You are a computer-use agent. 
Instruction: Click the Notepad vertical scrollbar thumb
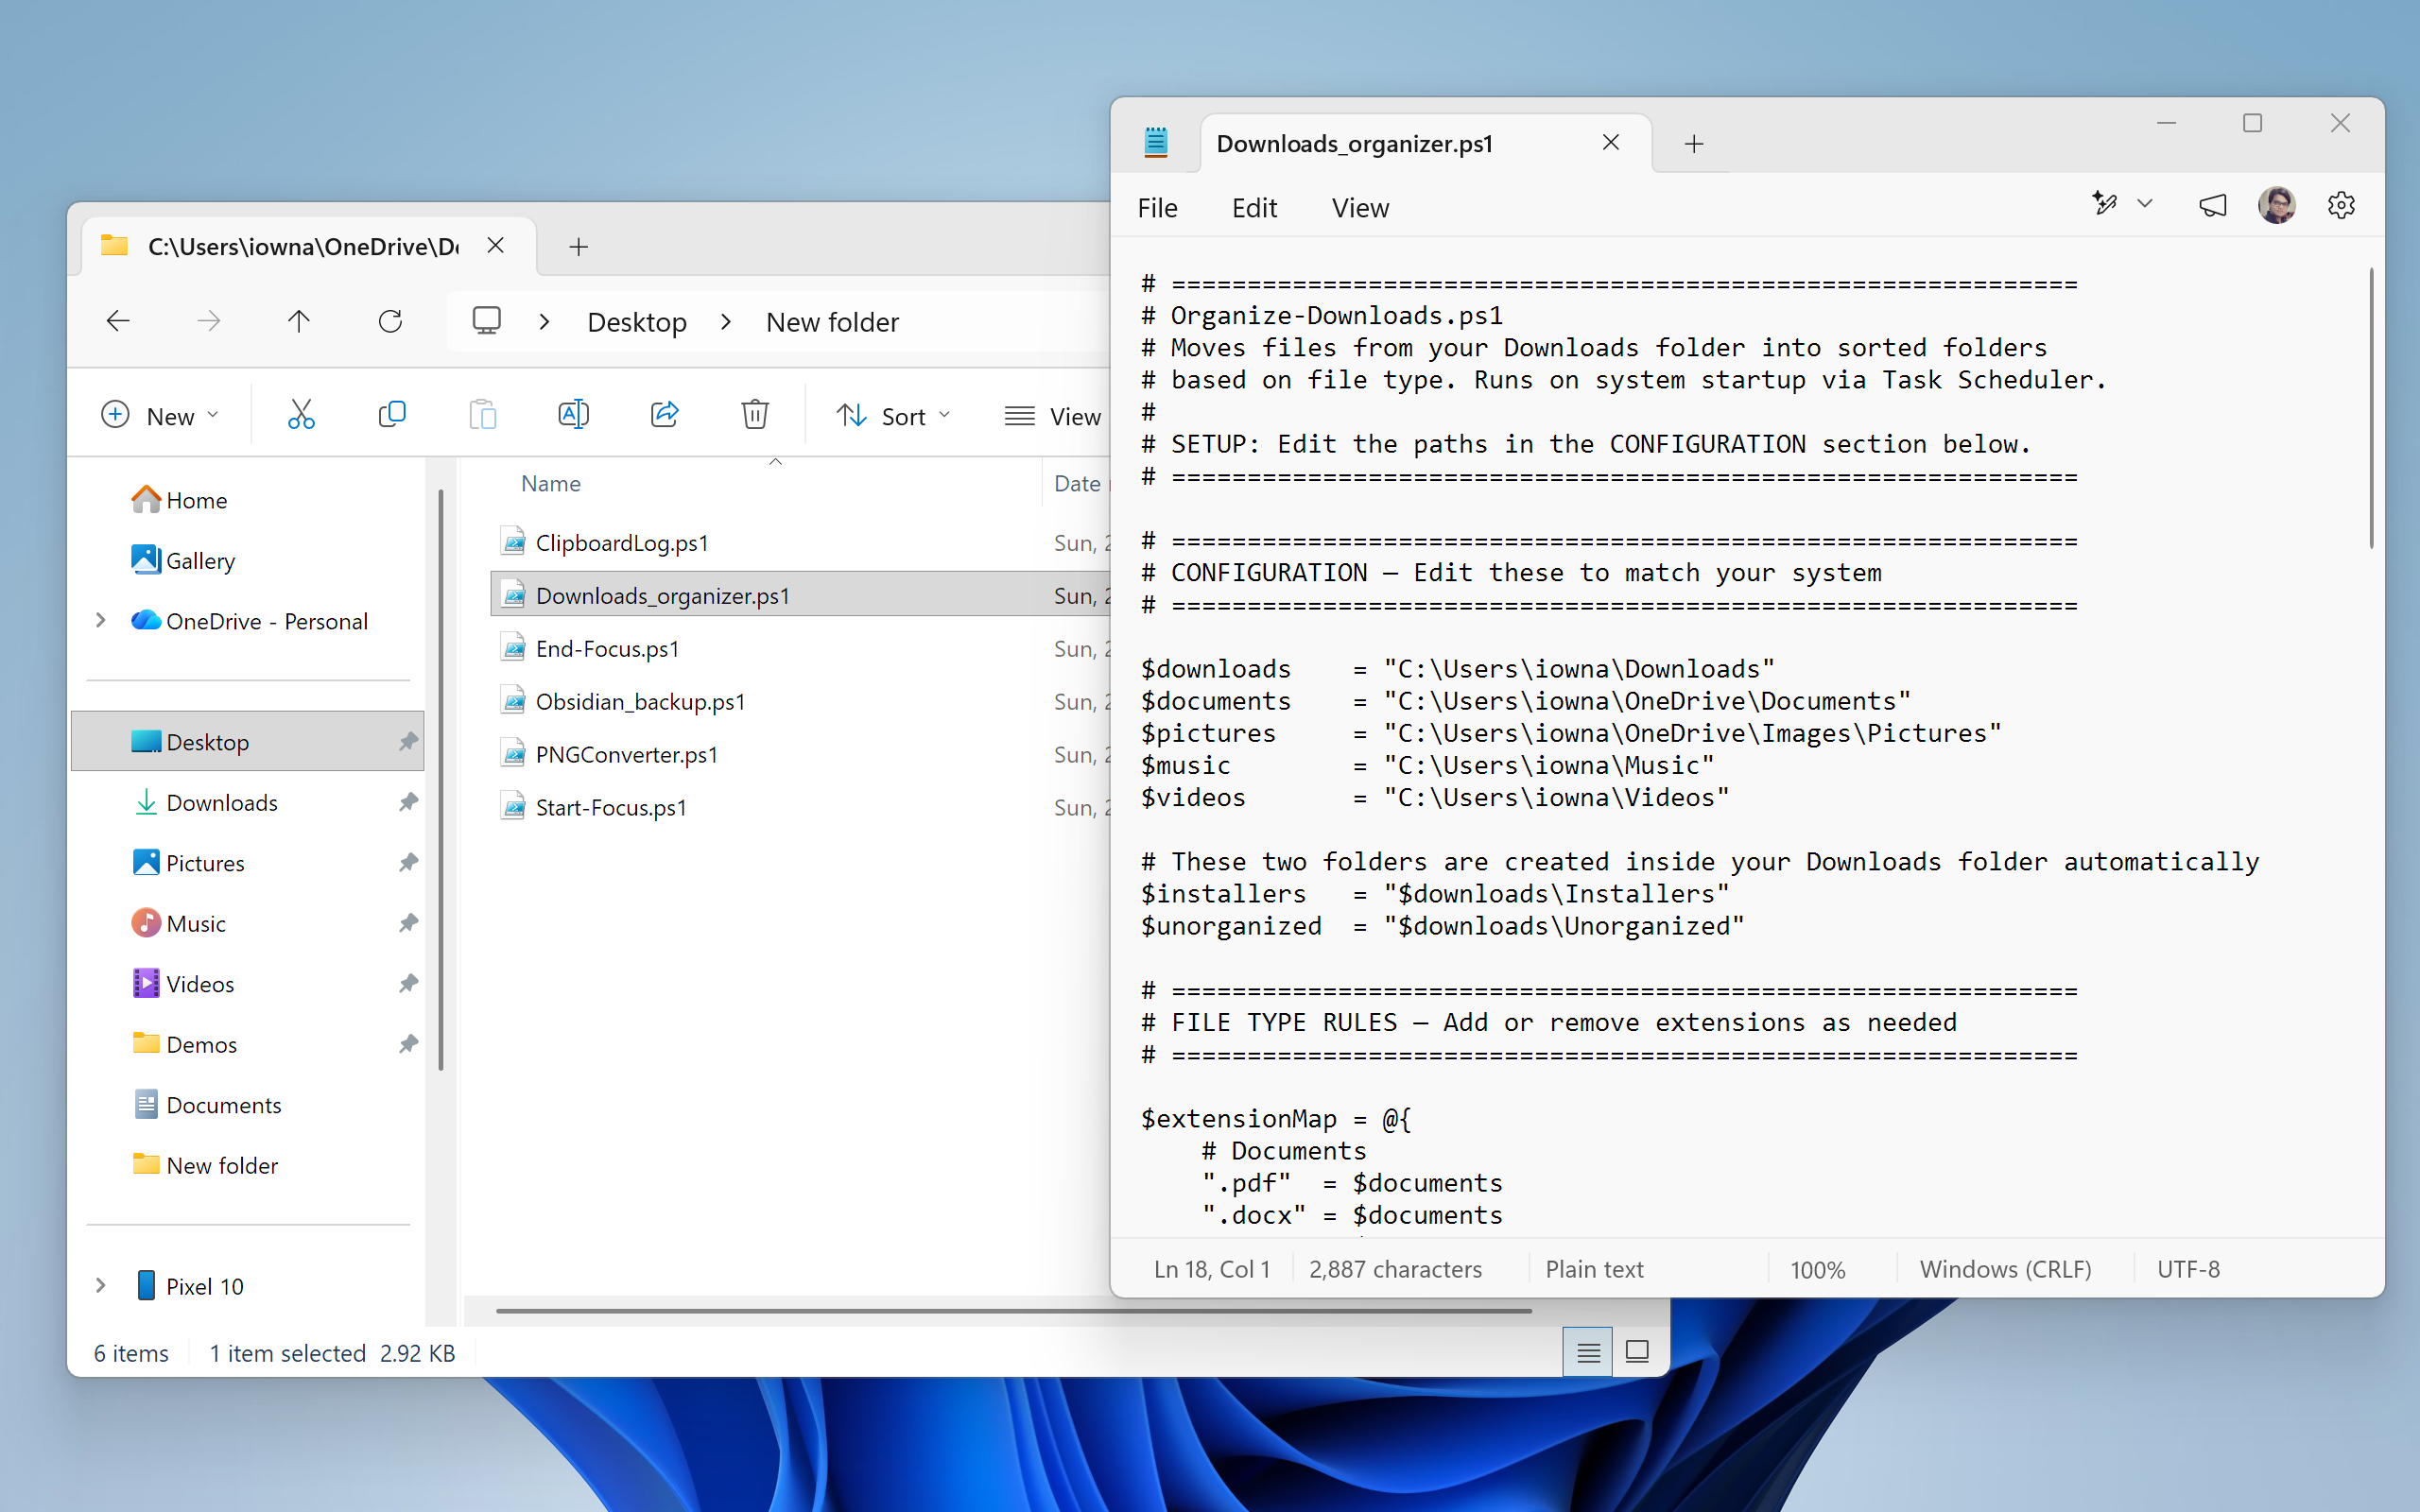(x=2372, y=408)
